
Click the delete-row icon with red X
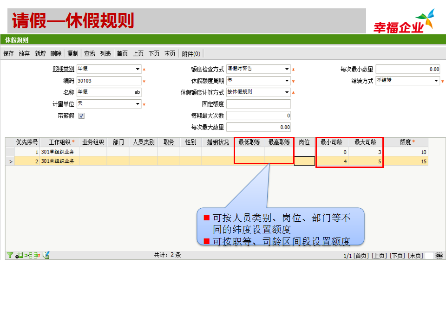tap(36, 255)
